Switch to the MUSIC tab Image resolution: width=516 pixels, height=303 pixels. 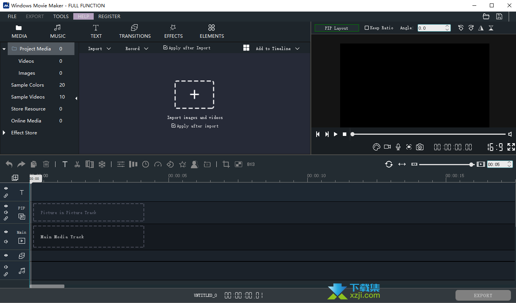pyautogui.click(x=58, y=32)
